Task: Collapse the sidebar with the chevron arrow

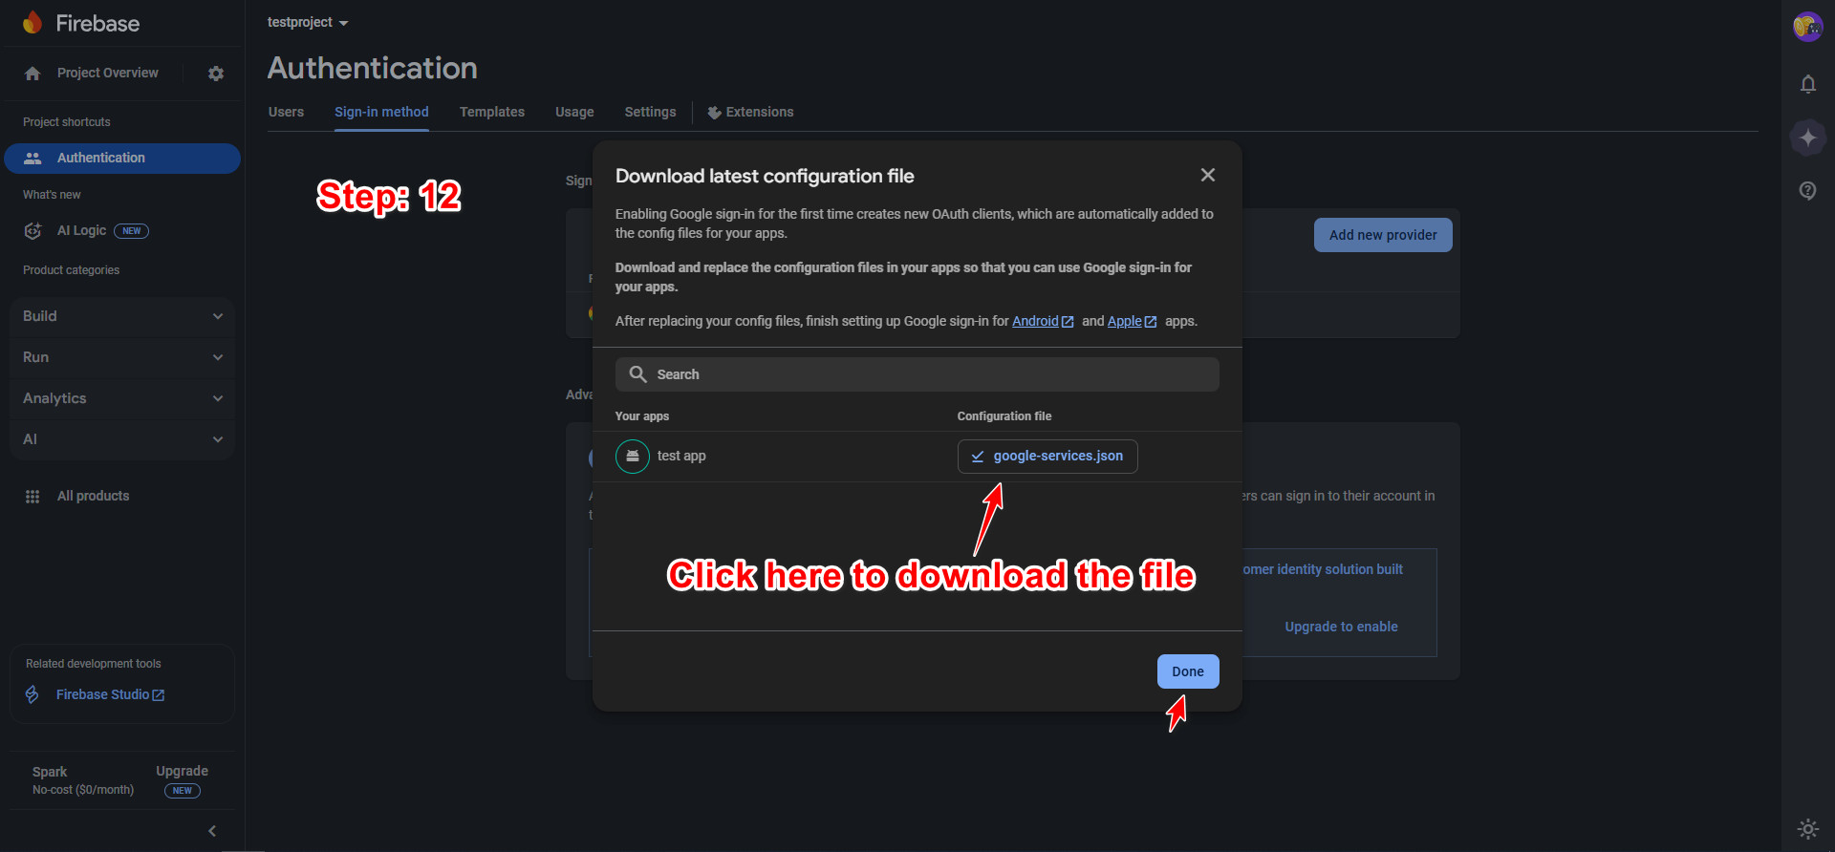Action: pos(212,831)
